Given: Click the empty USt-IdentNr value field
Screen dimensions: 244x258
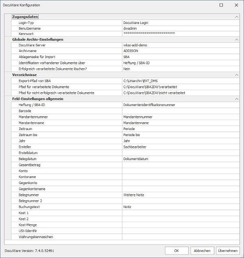Looking at the screenshot, I should point(181,231).
